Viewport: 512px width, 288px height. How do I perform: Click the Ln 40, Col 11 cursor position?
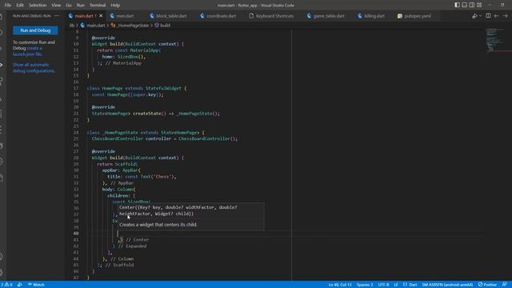pos(340,285)
